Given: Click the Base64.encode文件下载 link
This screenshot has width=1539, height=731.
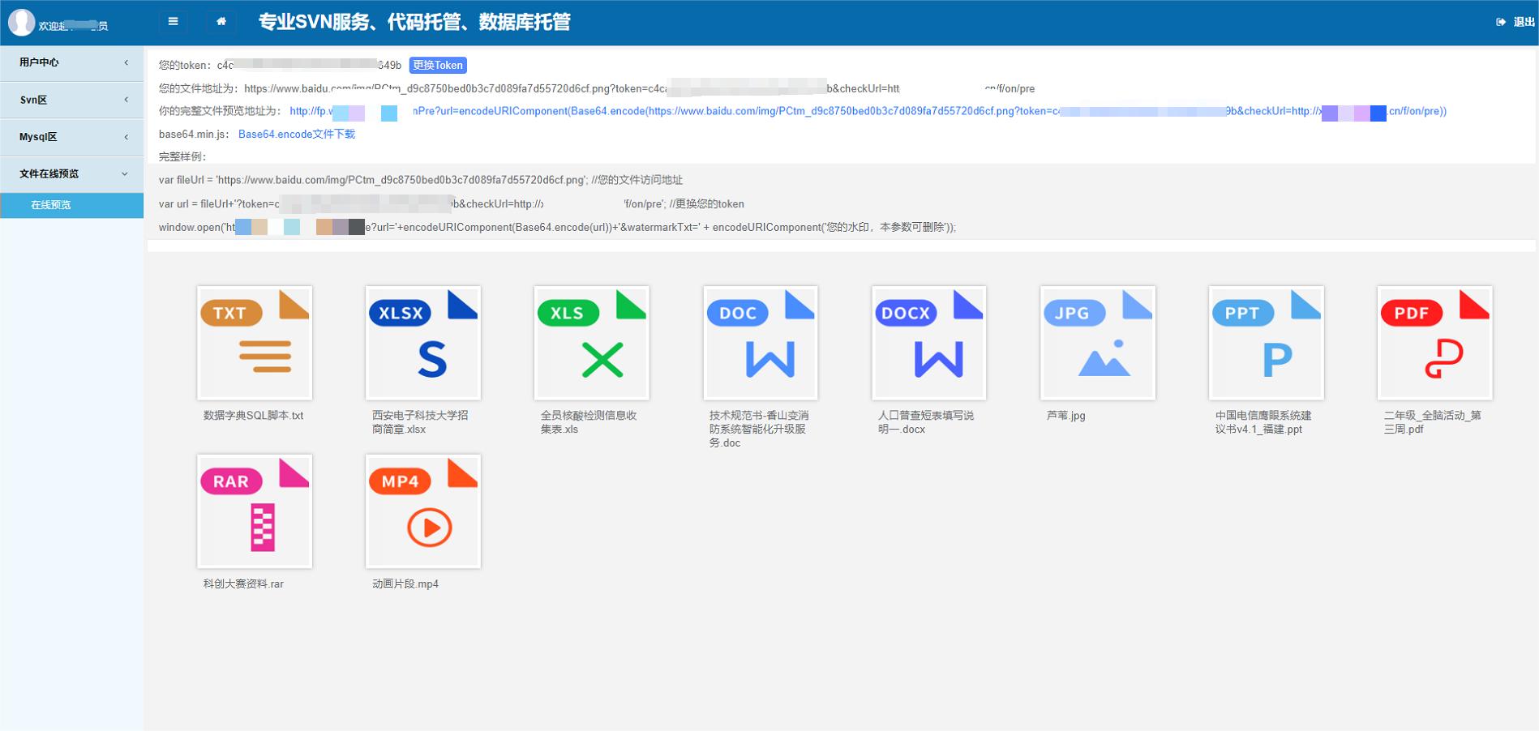Looking at the screenshot, I should tap(297, 135).
